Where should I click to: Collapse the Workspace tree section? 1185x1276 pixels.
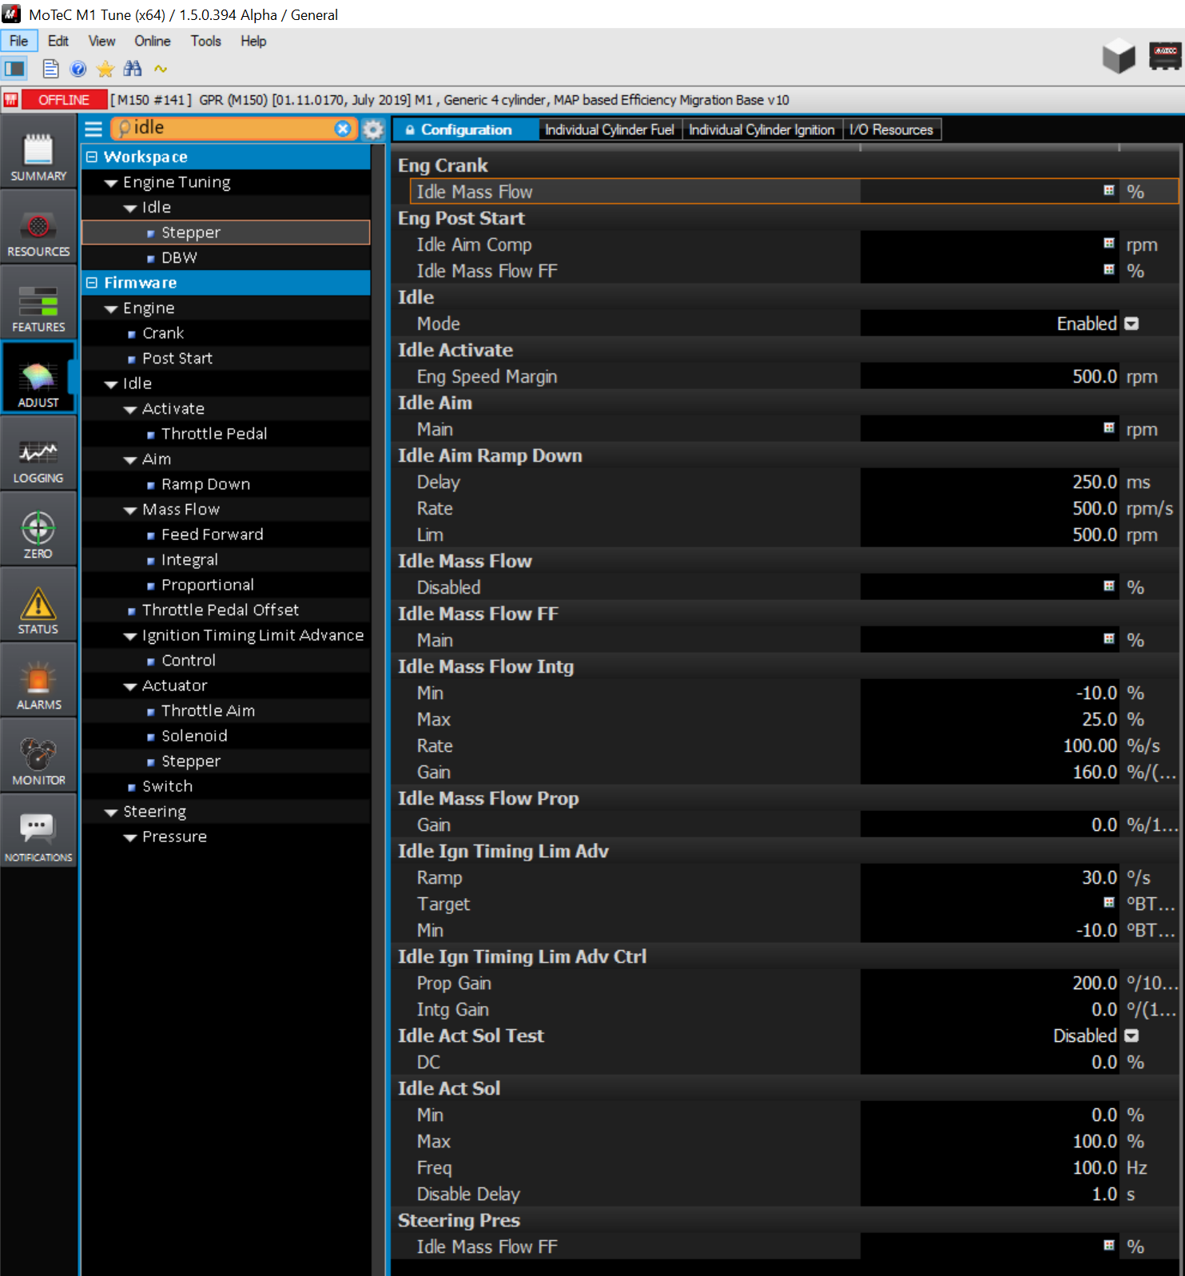pyautogui.click(x=92, y=157)
